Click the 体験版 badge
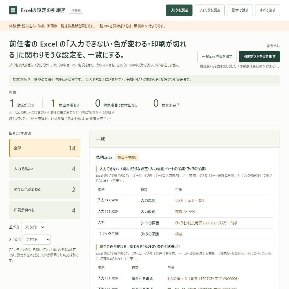The width and height of the screenshot is (289, 289). click(76, 10)
